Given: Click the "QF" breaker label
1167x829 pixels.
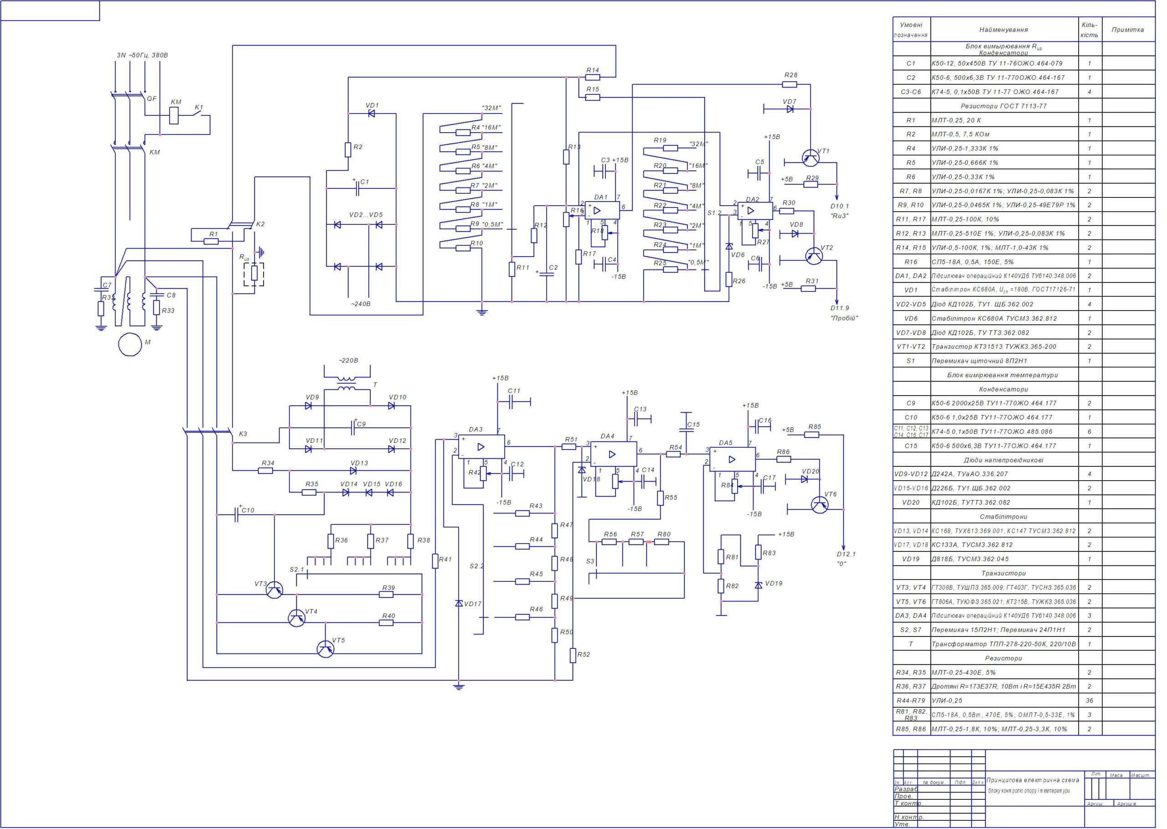Looking at the screenshot, I should point(151,98).
